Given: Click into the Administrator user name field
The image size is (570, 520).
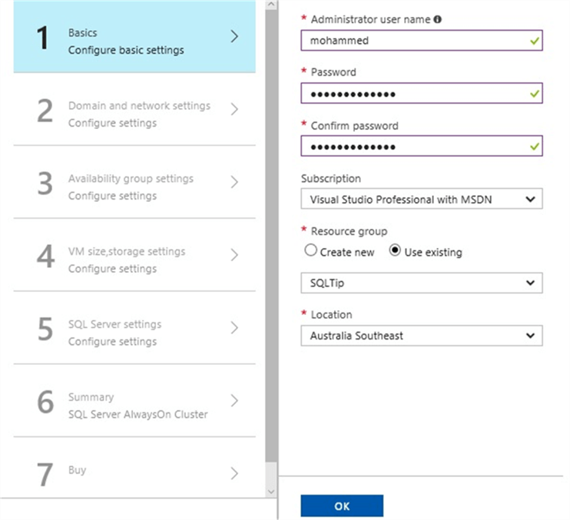Looking at the screenshot, I should tap(415, 41).
